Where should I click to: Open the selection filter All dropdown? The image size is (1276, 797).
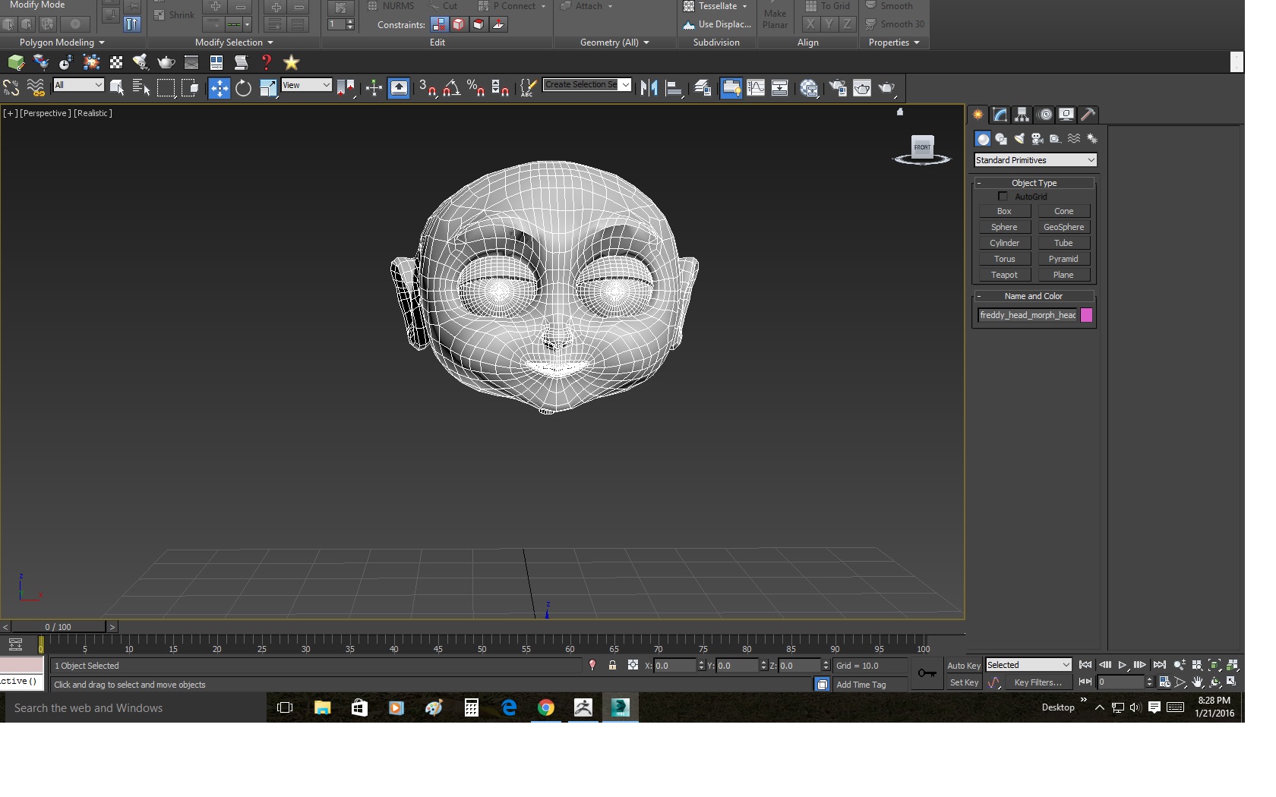(77, 85)
